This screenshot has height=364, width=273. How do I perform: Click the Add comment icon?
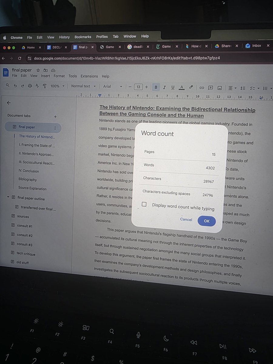coord(211,88)
